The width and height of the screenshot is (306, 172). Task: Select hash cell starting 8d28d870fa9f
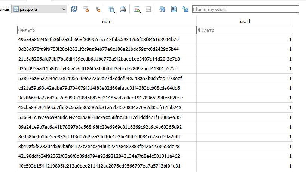107,49
